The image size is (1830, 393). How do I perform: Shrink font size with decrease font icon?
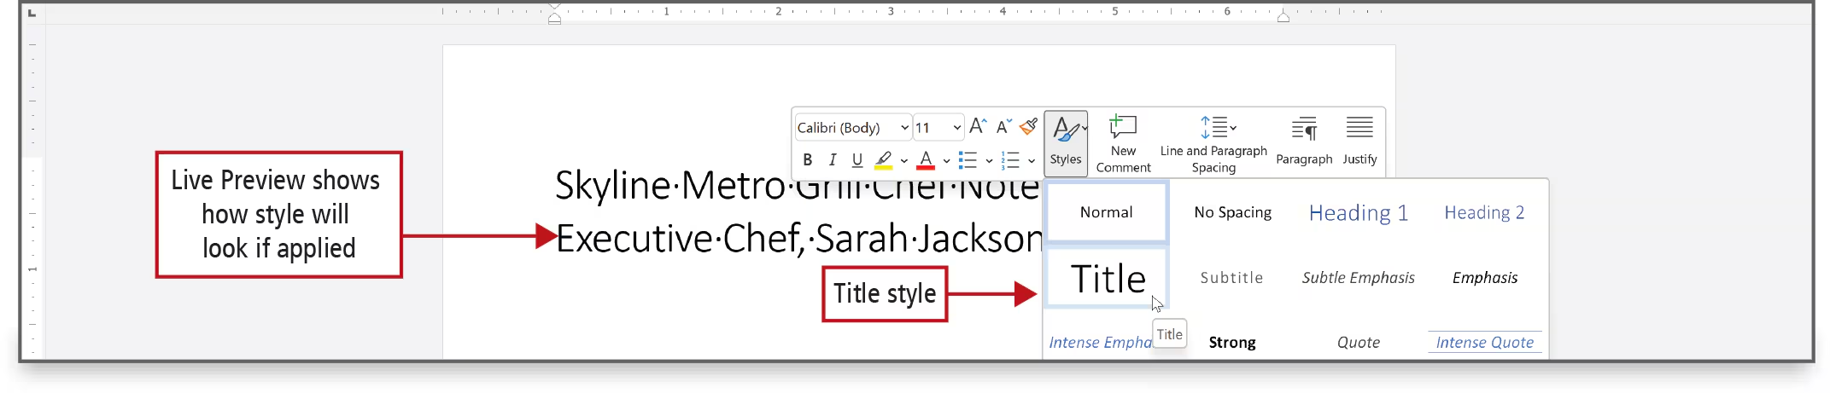pos(1003,127)
